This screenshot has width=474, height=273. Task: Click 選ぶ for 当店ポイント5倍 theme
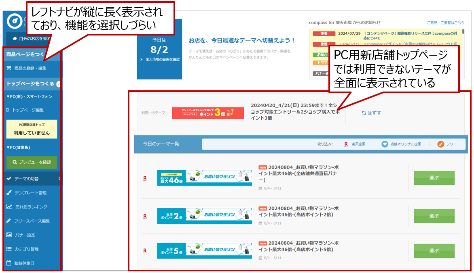click(434, 250)
